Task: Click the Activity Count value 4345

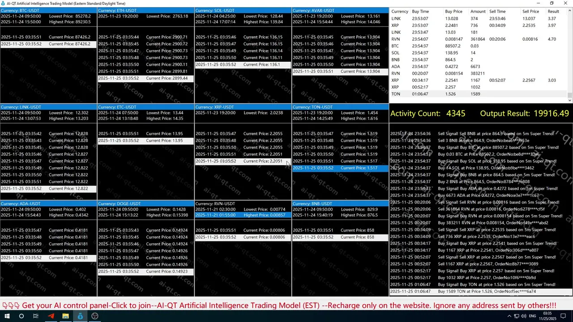Action: point(456,114)
